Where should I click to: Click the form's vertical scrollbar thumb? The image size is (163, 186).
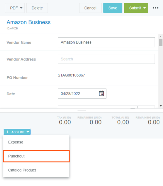(x=161, y=42)
